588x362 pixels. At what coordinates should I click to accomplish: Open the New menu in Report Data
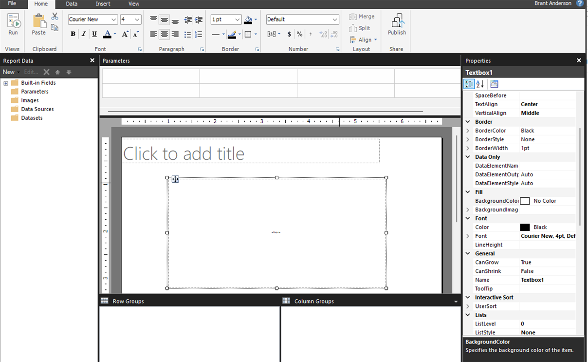11,72
